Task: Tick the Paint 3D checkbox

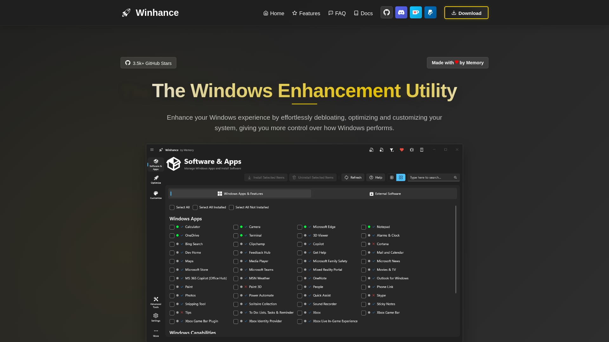Action: [x=236, y=287]
